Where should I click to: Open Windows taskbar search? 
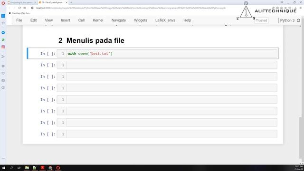pos(11,168)
